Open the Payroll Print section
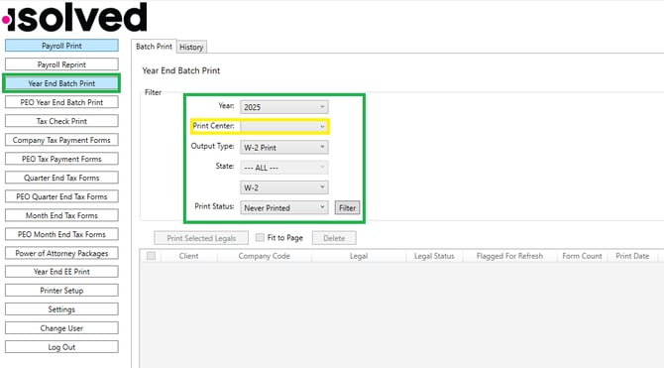The height and width of the screenshot is (368, 664). coord(61,46)
